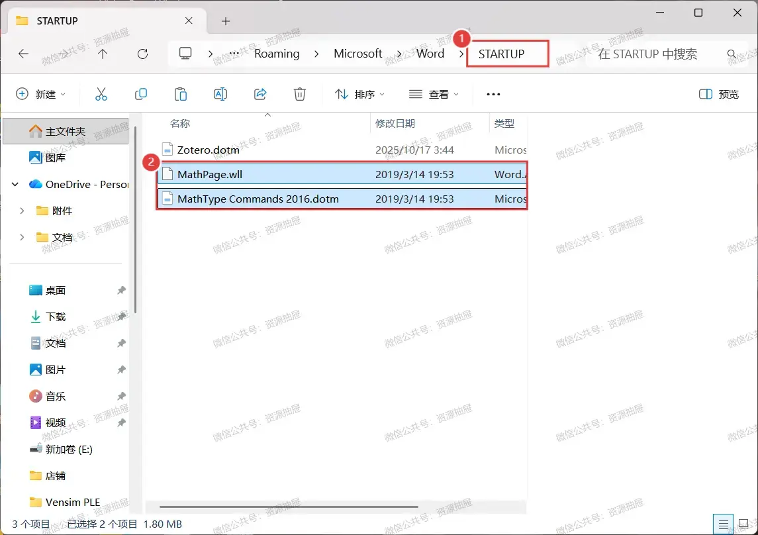Copy the selected files

[140, 94]
